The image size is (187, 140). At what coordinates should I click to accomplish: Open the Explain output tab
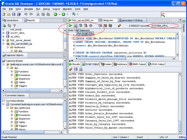106,64
